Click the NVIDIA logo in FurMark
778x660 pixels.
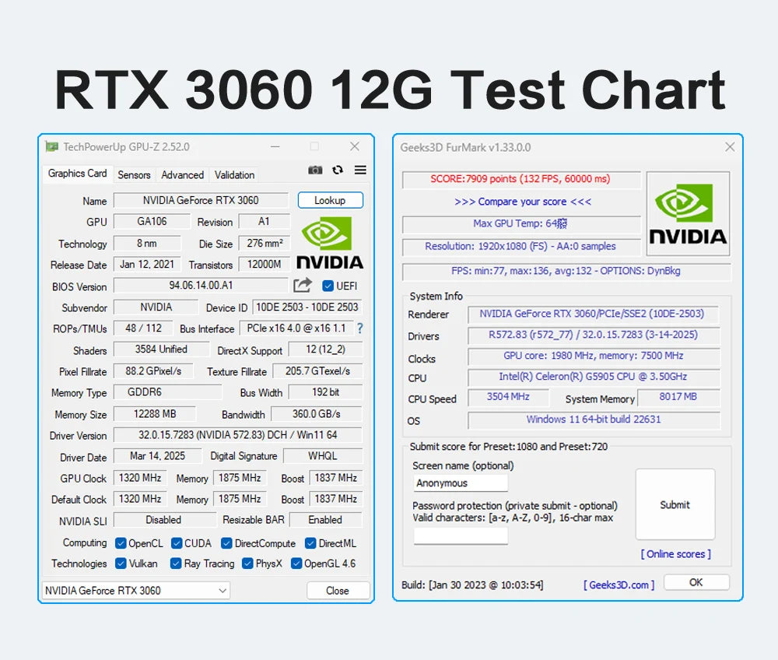688,213
